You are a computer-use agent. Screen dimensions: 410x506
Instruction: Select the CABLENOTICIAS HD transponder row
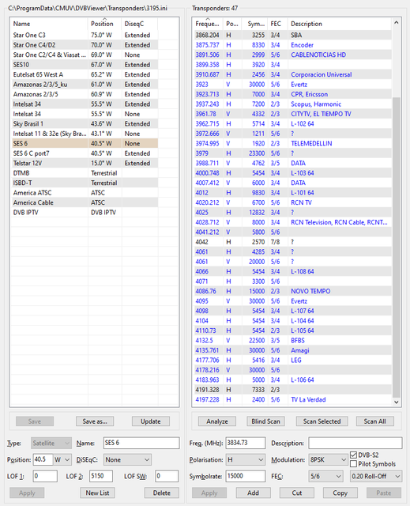292,55
